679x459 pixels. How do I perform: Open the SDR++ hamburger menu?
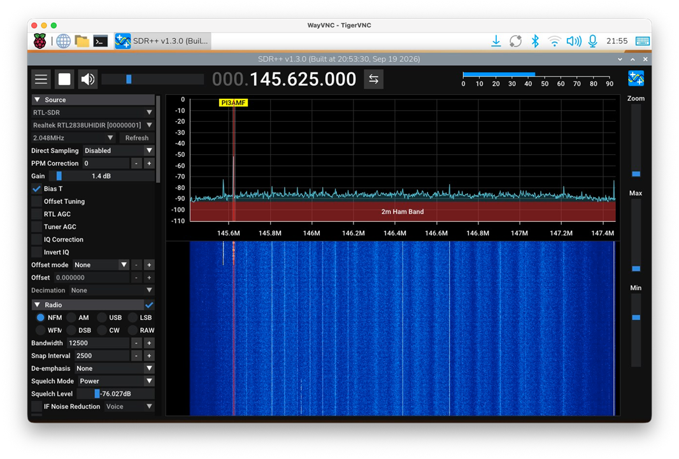point(41,79)
